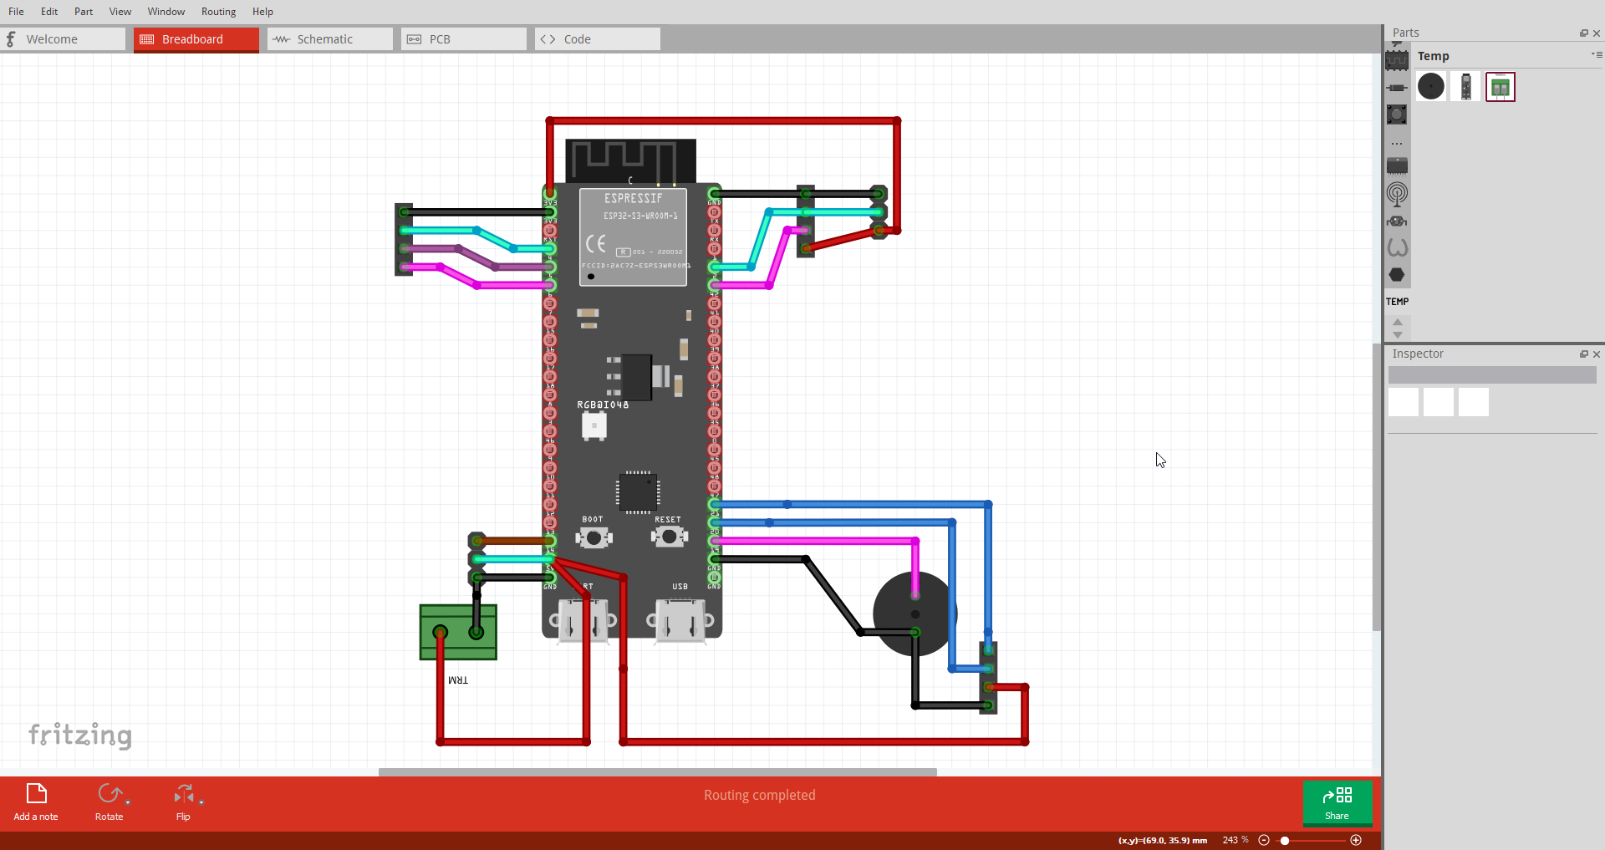Switch to the PCB view tab
The image size is (1605, 850).
click(464, 39)
